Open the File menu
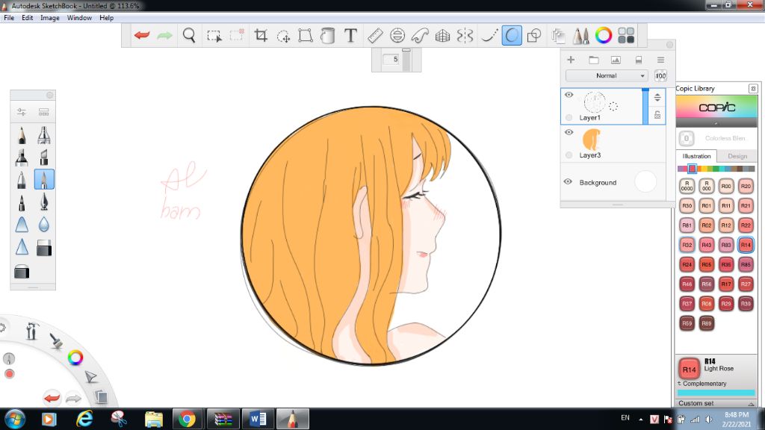Image resolution: width=765 pixels, height=430 pixels. point(9,18)
